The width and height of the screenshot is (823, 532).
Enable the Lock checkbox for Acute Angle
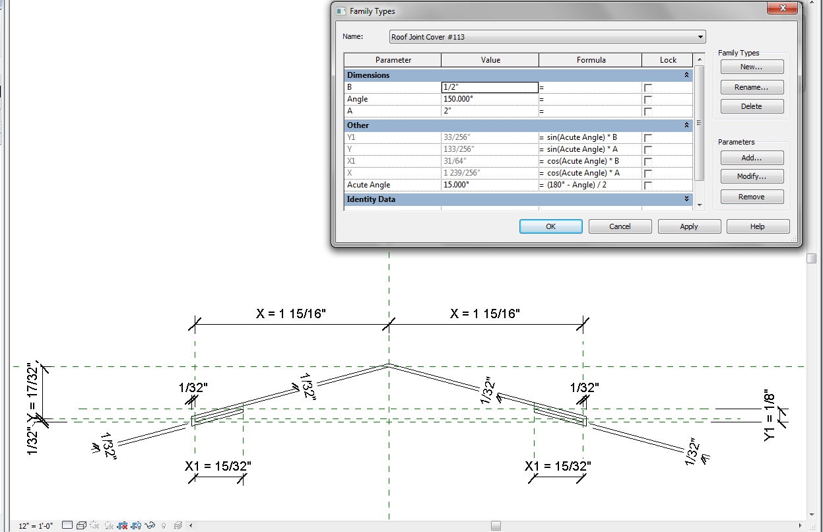click(647, 184)
